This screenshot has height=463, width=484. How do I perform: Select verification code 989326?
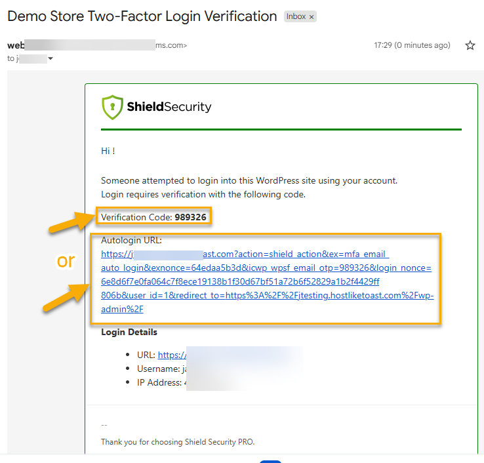click(190, 217)
